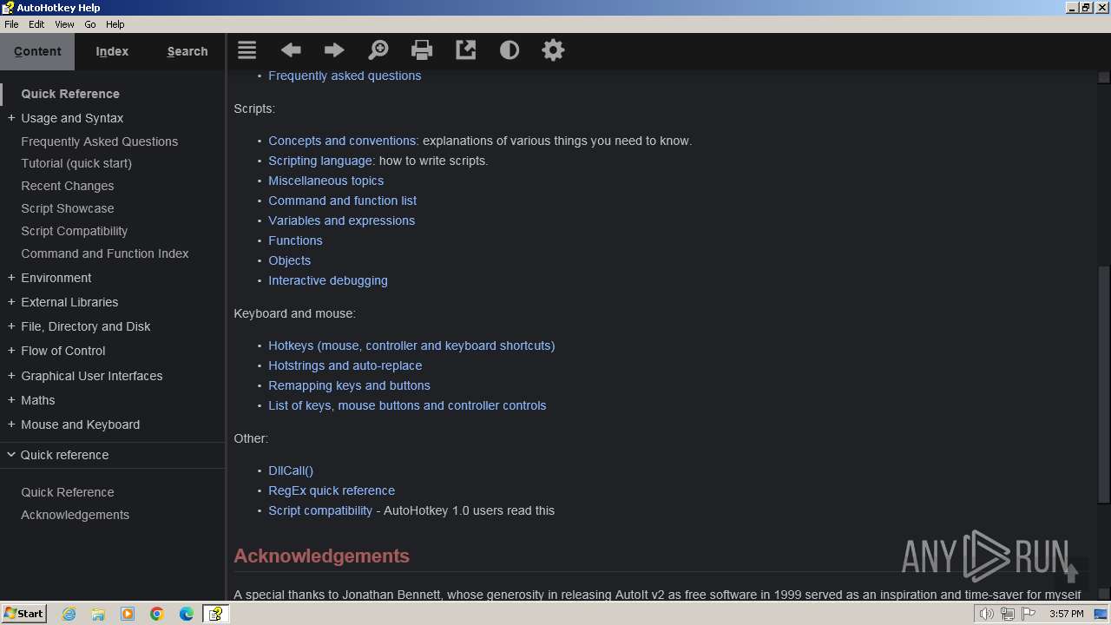Screen dimensions: 1111x625
Task: Open the Frequently asked questions link
Action: [345, 76]
